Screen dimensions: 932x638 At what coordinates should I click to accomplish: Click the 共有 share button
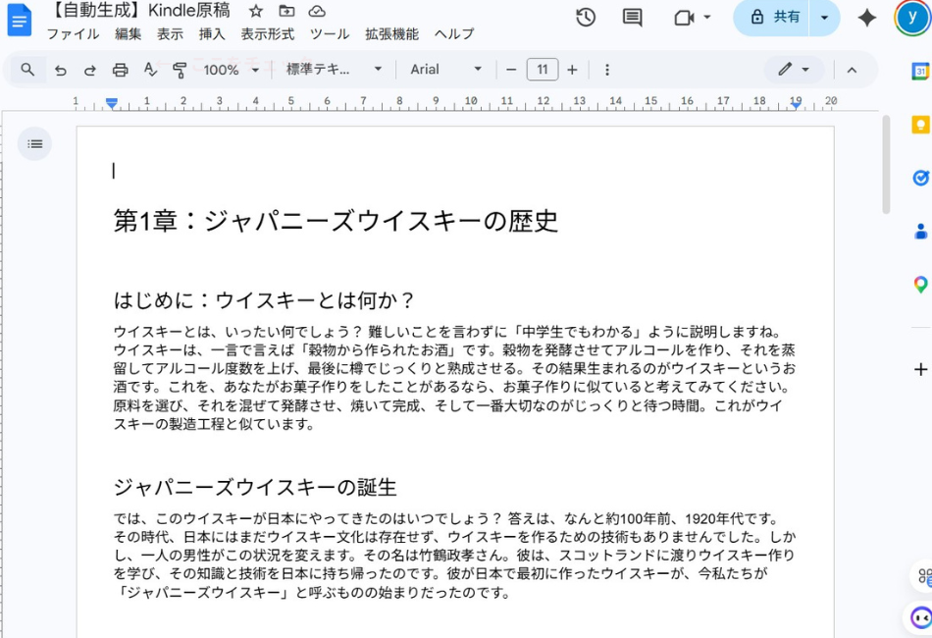775,18
